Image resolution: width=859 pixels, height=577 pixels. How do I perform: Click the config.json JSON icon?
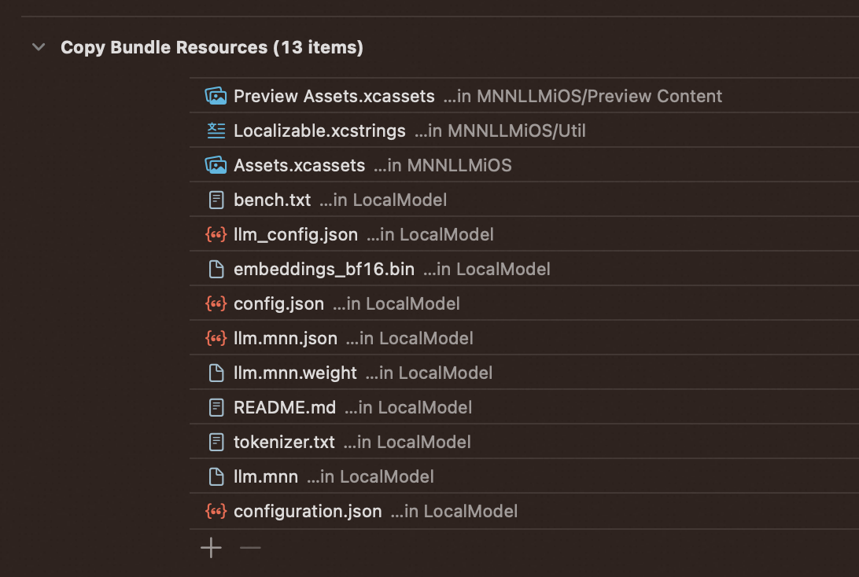(x=216, y=303)
